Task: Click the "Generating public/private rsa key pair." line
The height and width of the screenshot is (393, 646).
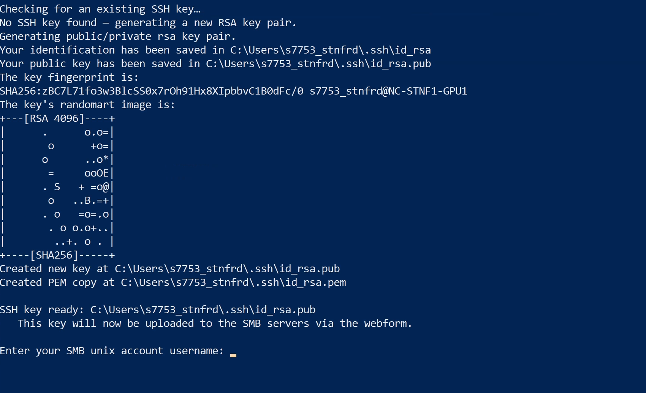Action: click(117, 36)
